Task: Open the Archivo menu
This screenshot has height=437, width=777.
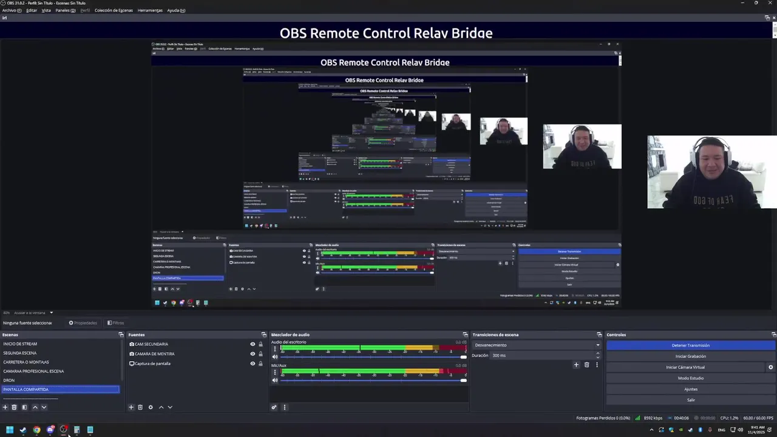Action: (x=12, y=10)
